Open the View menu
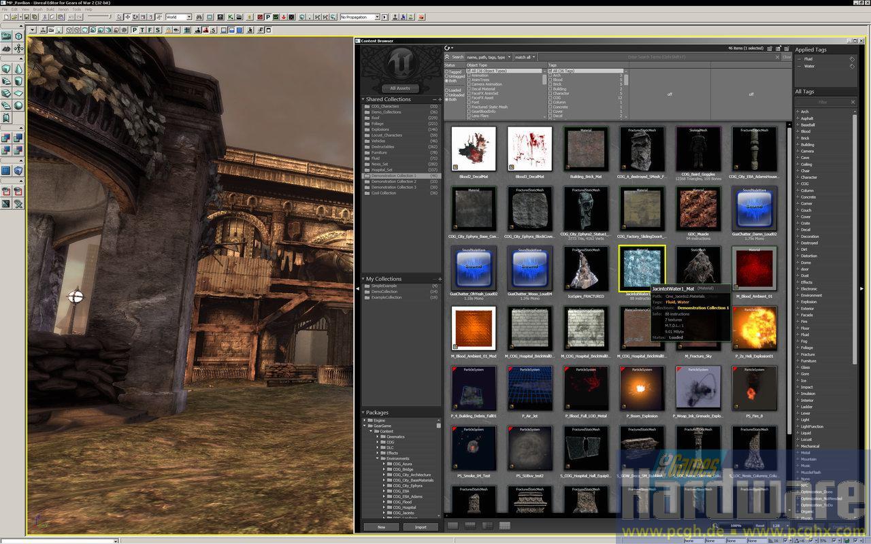Image resolution: width=871 pixels, height=544 pixels. (x=25, y=10)
